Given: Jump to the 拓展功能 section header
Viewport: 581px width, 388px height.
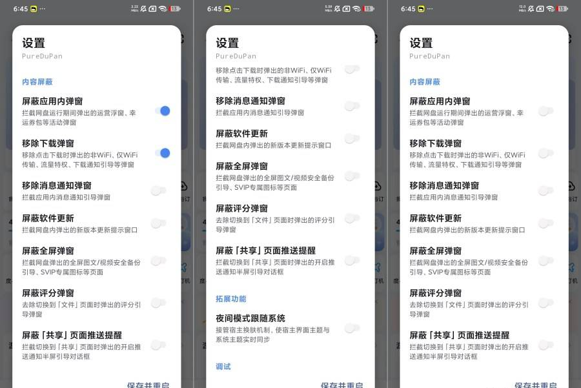Looking at the screenshot, I should [x=231, y=299].
